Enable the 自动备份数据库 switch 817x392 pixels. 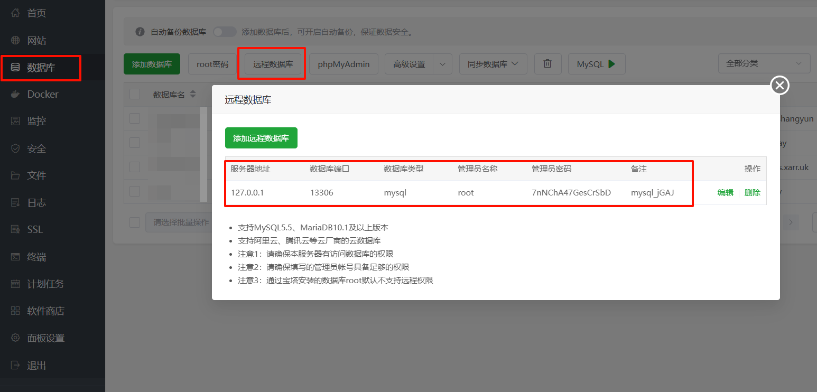pyautogui.click(x=224, y=31)
